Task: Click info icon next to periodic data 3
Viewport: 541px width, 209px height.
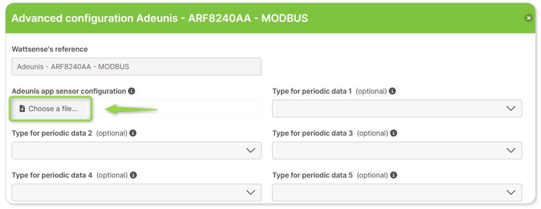Action: point(393,133)
